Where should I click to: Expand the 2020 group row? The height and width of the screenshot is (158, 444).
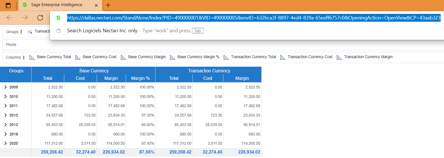click(x=6, y=143)
